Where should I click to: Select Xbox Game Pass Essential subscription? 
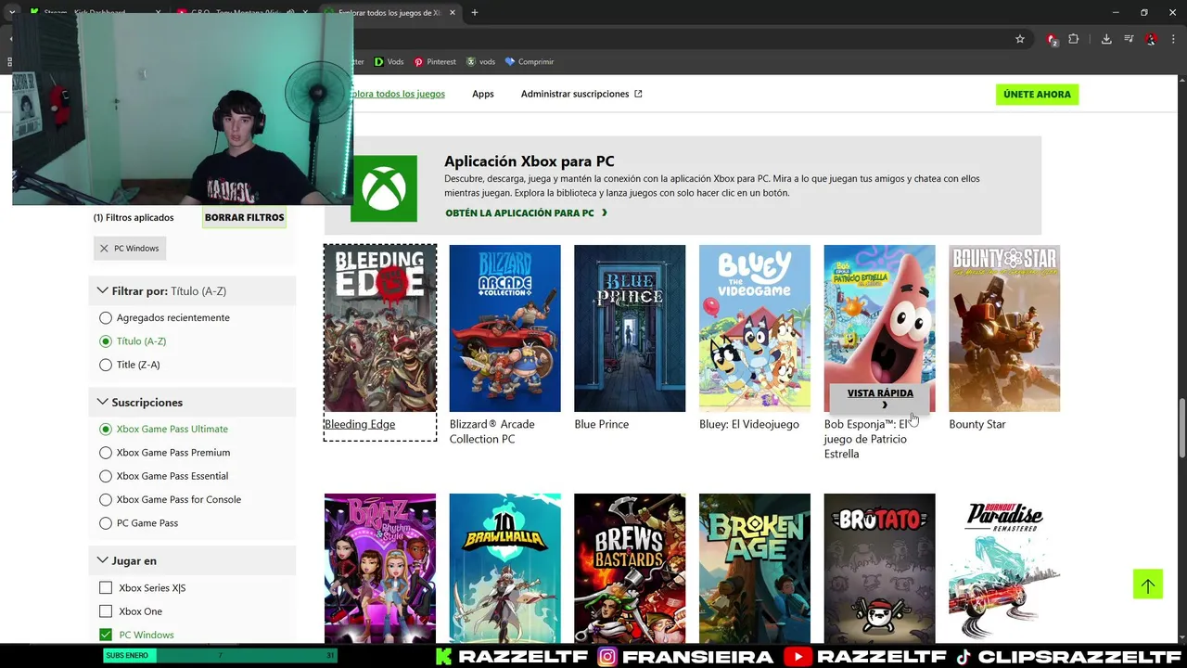164,476
